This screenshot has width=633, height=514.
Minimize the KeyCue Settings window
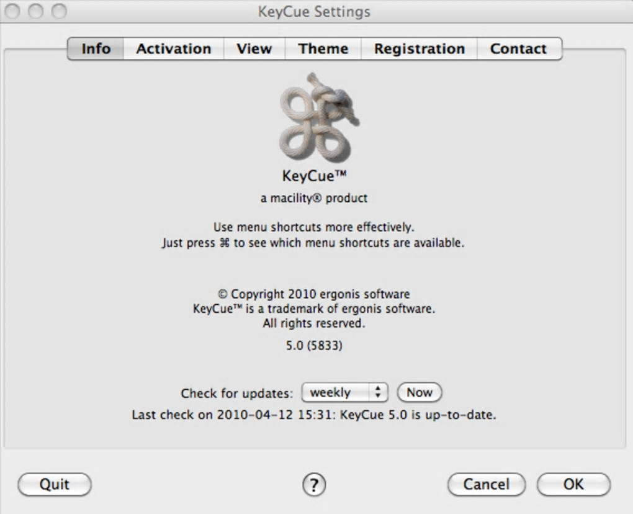(35, 11)
